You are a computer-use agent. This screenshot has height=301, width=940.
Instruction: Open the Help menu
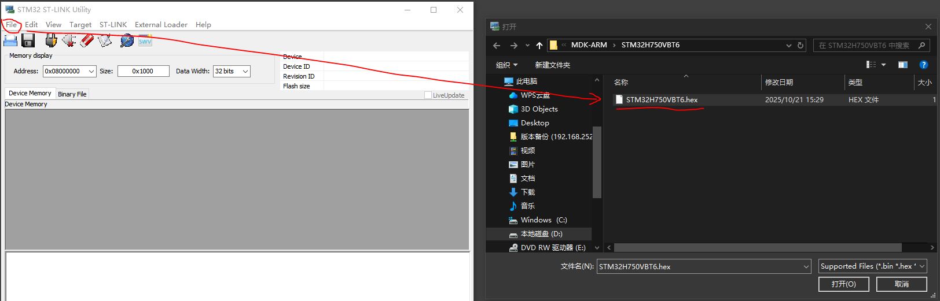click(203, 25)
